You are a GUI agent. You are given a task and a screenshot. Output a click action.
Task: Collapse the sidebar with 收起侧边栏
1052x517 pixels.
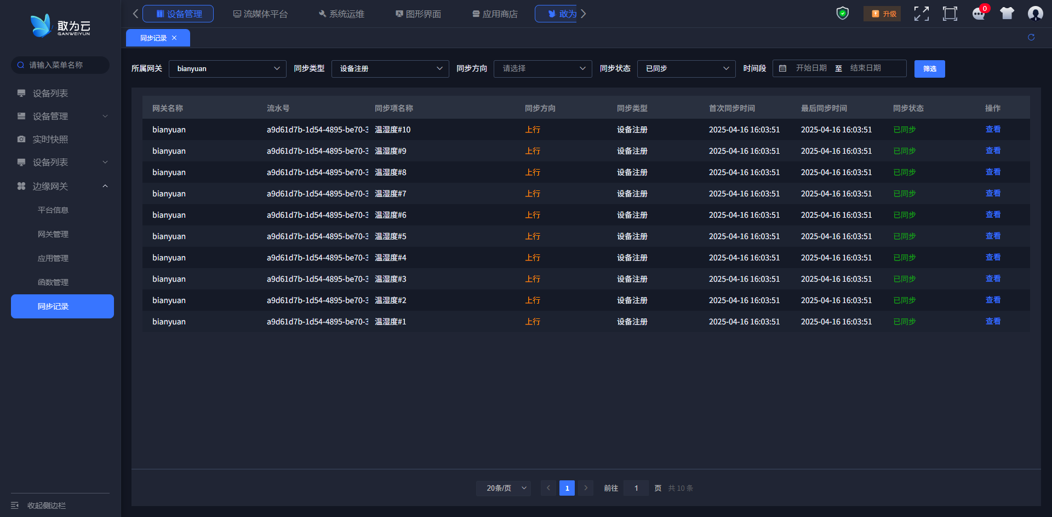pyautogui.click(x=47, y=506)
